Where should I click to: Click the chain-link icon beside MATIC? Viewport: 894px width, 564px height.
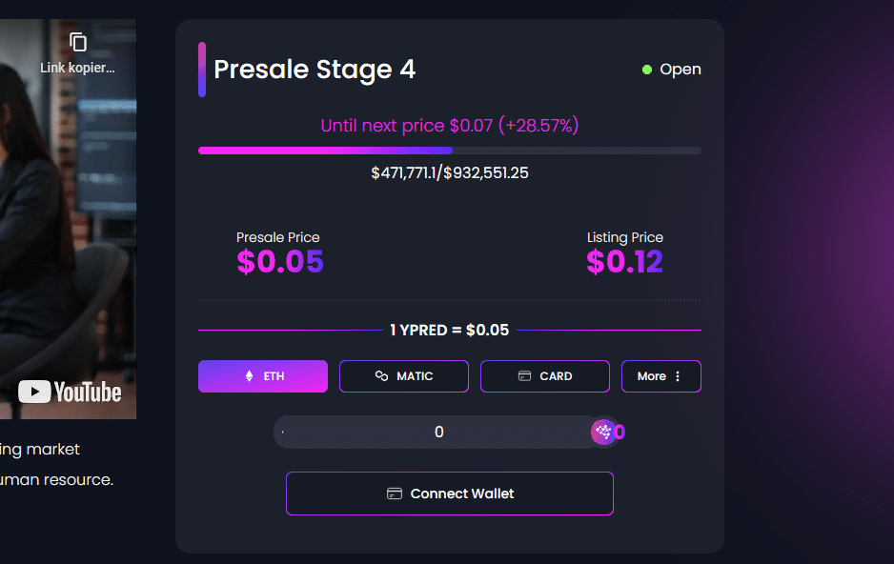point(381,376)
